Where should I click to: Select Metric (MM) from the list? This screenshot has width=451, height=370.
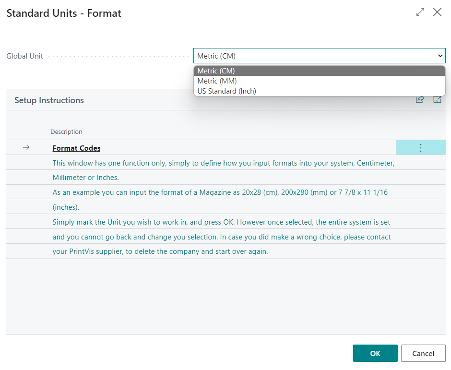216,81
